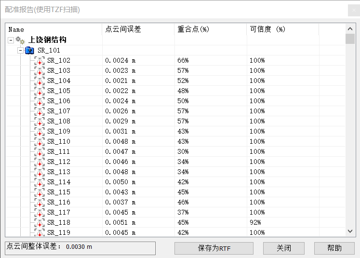Click the 0.0021 m error value of SR_104

[x=120, y=81]
